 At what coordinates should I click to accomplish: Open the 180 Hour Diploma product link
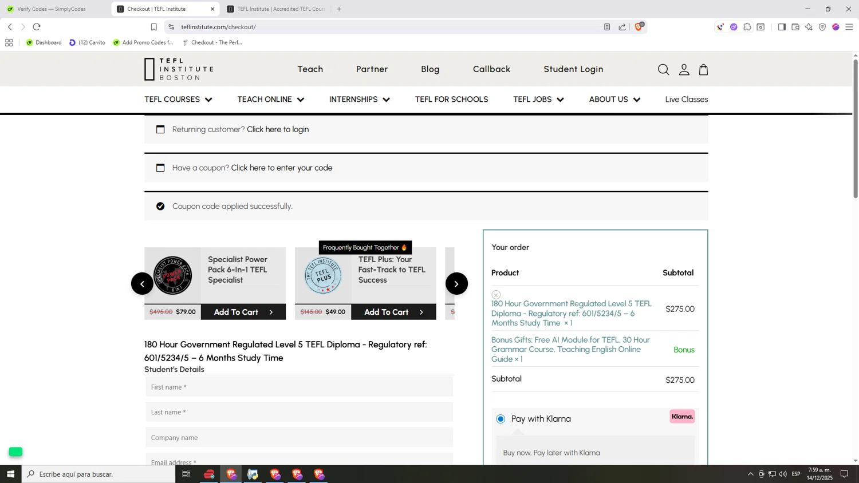coord(572,313)
